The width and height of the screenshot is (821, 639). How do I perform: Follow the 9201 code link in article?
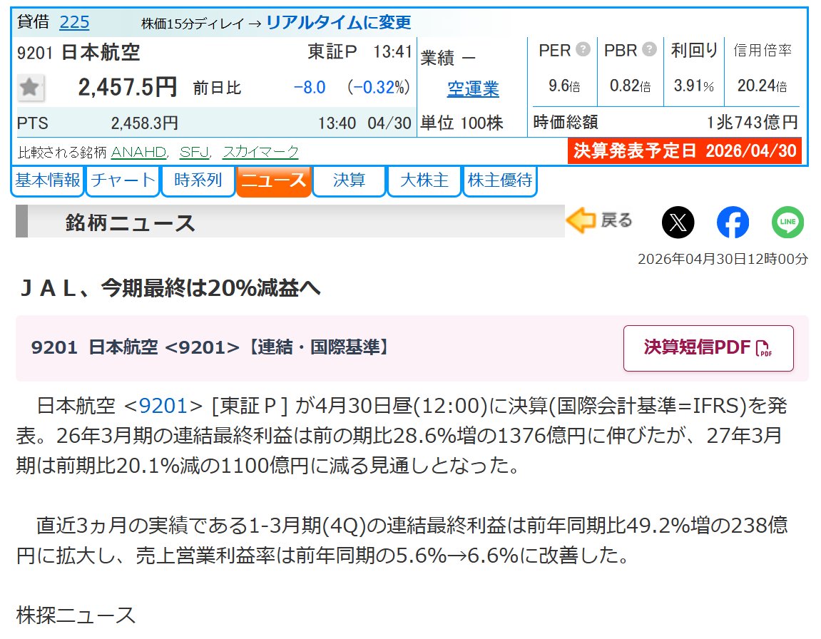(163, 406)
